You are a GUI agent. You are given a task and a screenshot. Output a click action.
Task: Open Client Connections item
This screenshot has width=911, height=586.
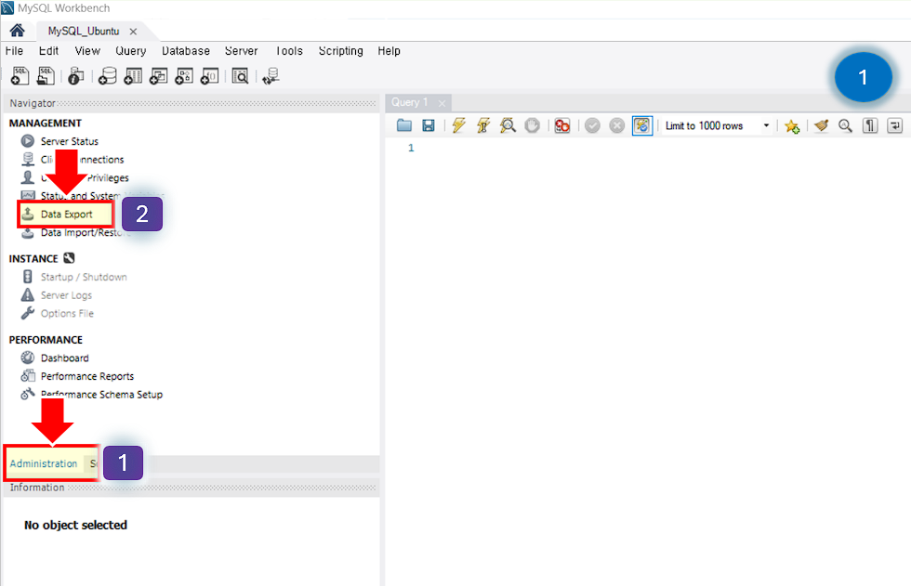coord(82,159)
